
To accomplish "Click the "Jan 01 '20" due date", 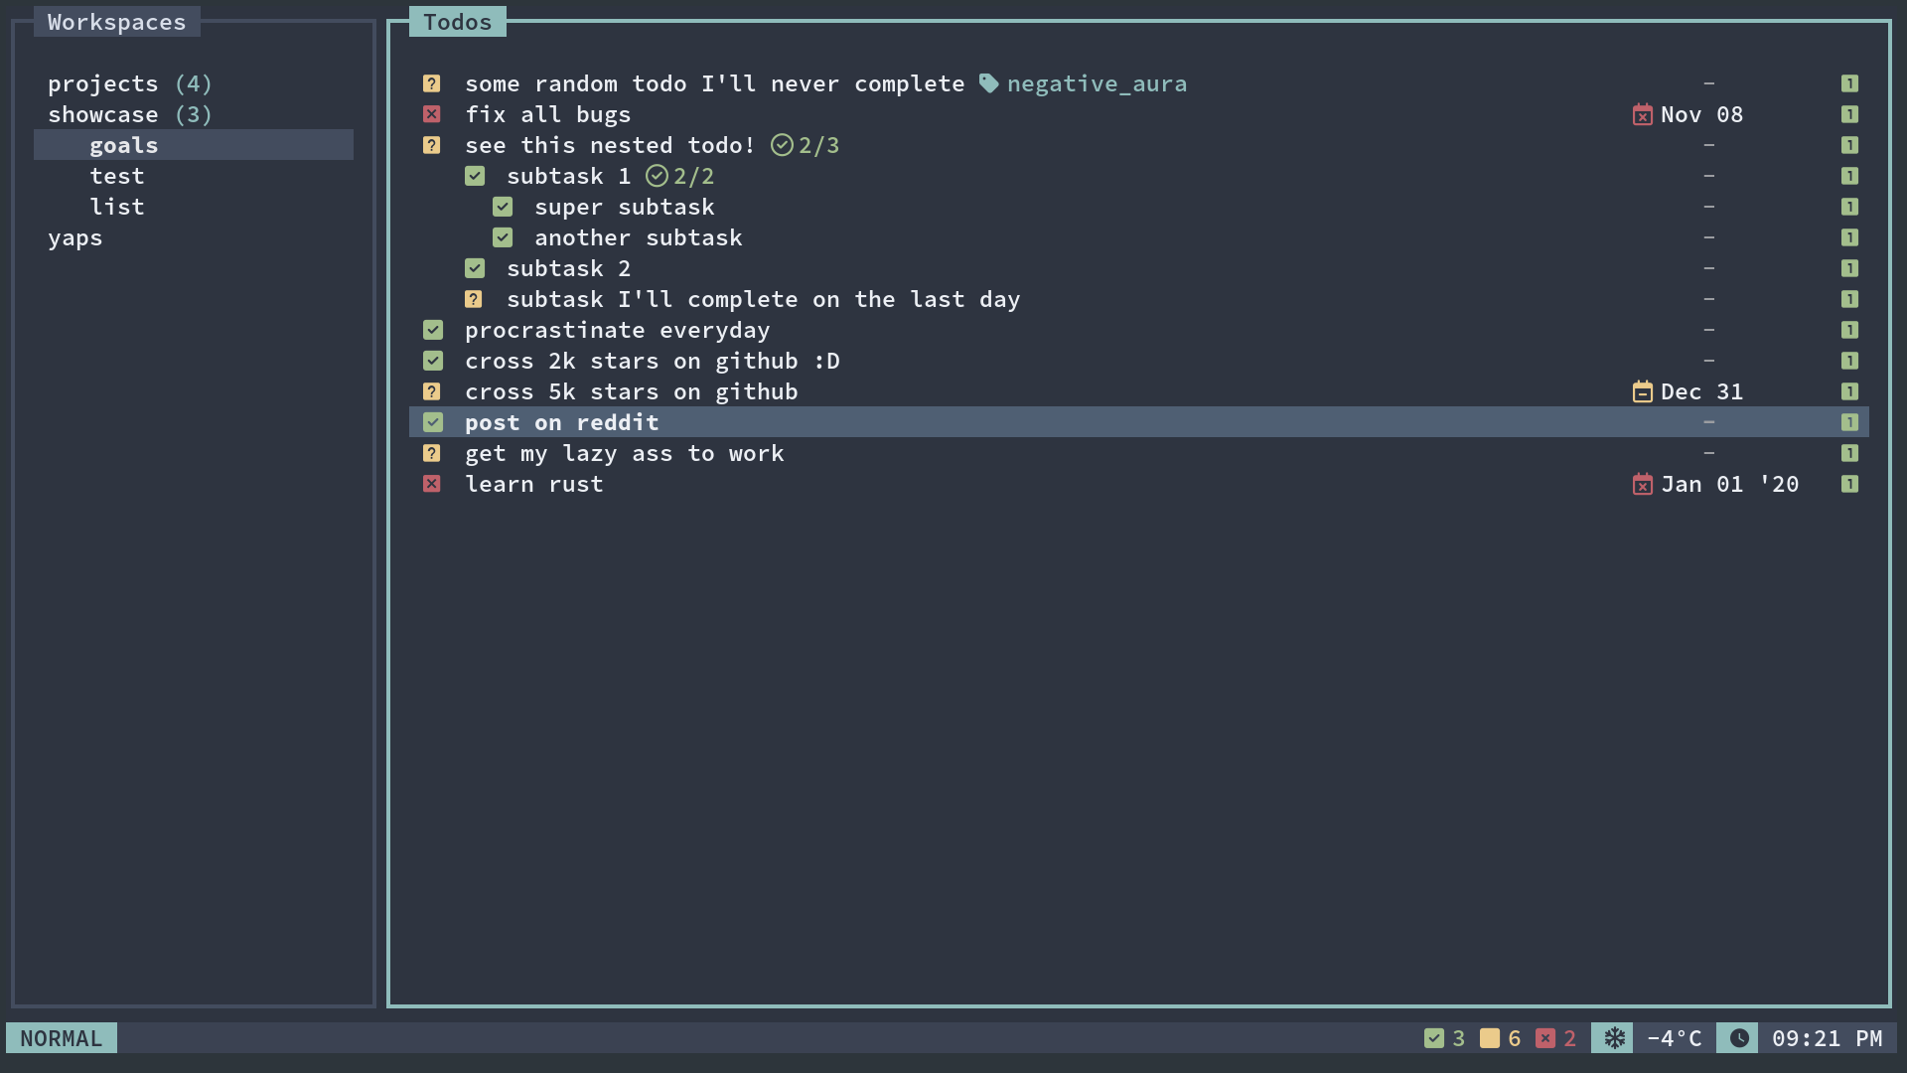I will pos(1730,484).
